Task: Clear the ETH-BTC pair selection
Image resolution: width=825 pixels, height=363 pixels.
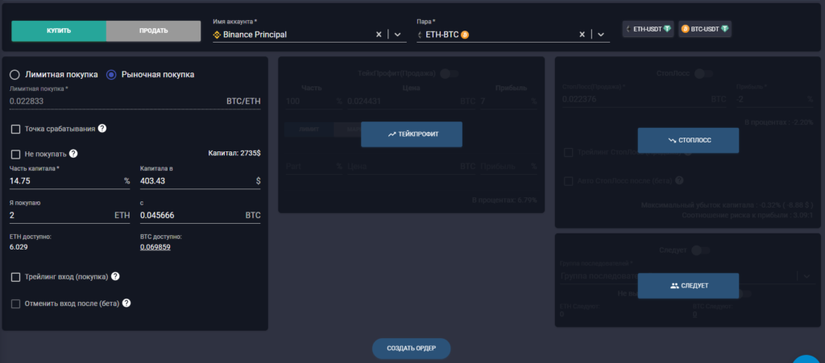Action: pyautogui.click(x=582, y=35)
